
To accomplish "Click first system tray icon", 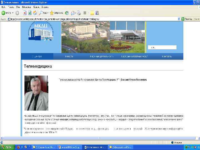I will [186, 147].
